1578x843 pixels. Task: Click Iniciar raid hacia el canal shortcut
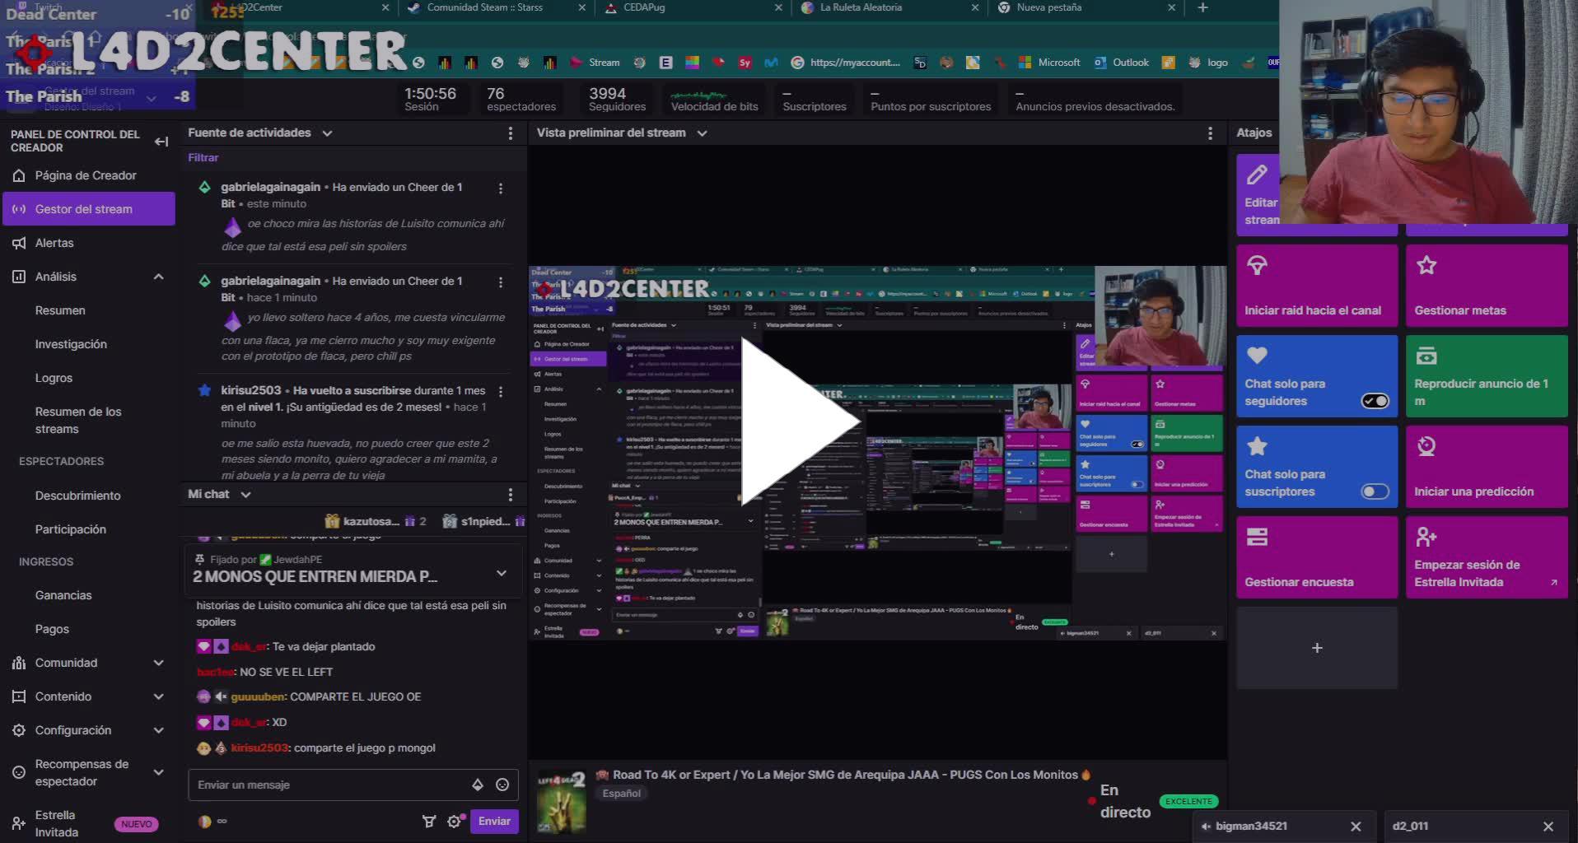point(1316,285)
